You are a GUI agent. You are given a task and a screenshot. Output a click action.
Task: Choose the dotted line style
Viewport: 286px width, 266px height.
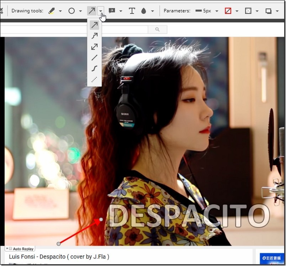tap(95, 80)
